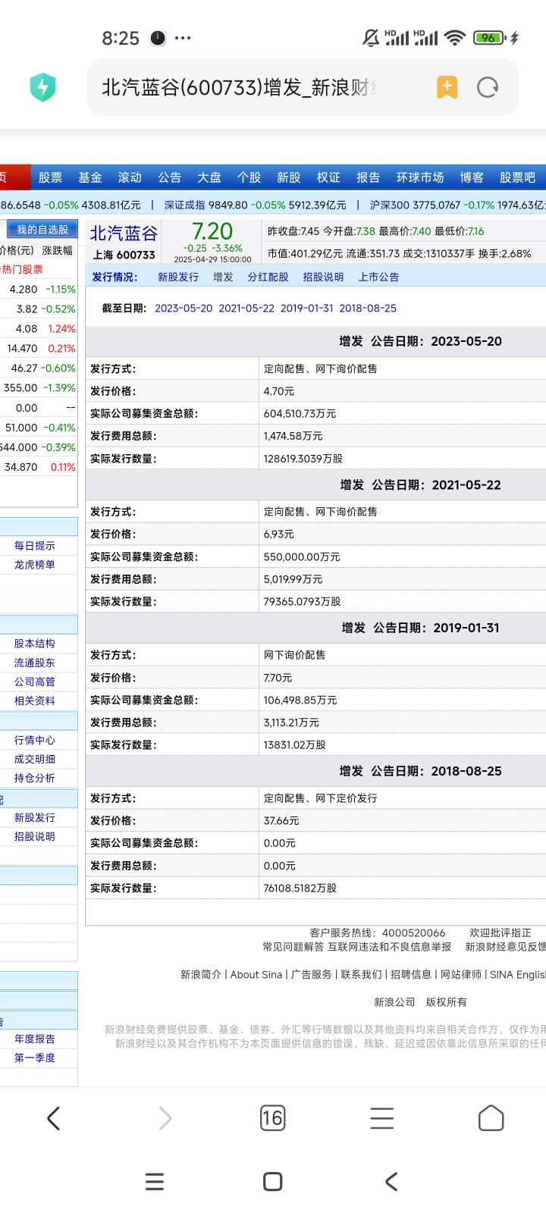Open the 股票吧 nav tab

tap(517, 177)
